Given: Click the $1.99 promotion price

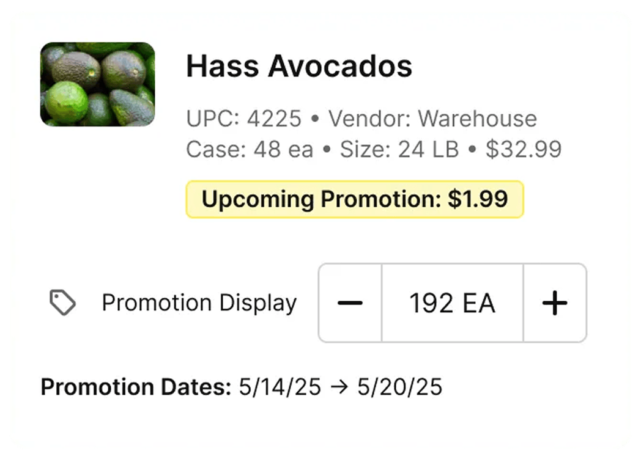Looking at the screenshot, I should [x=478, y=199].
